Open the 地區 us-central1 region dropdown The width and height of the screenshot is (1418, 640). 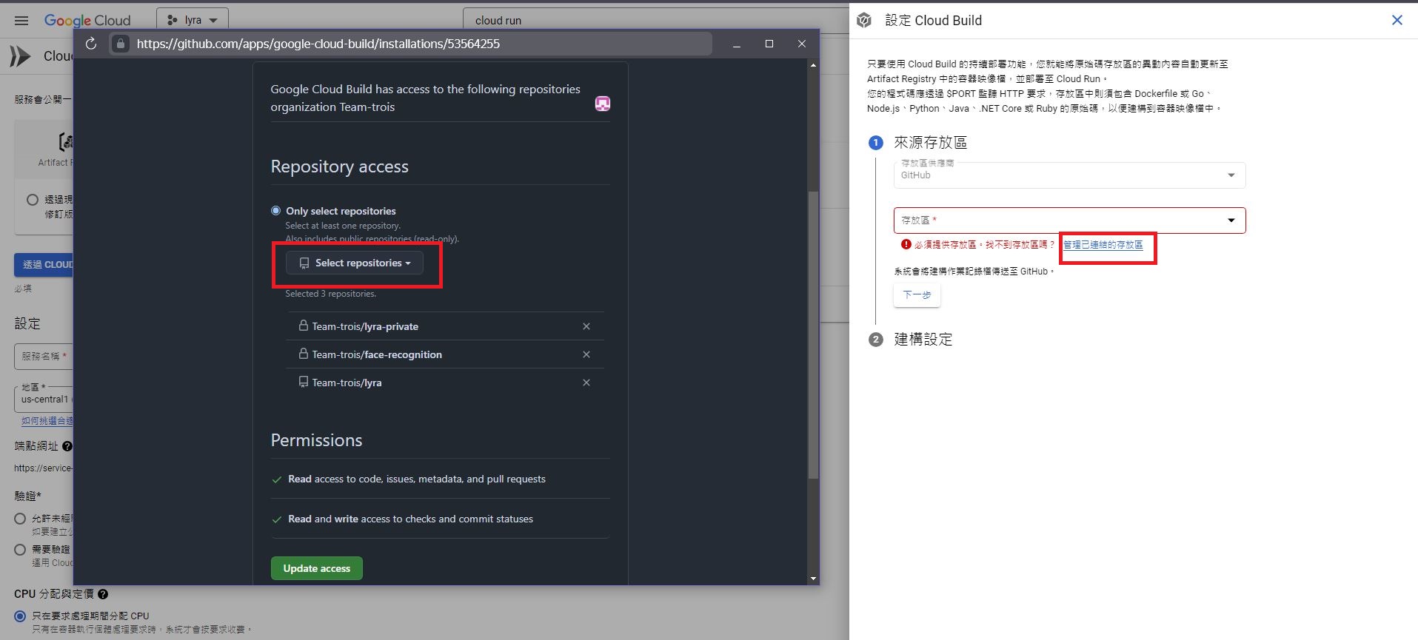tap(44, 399)
